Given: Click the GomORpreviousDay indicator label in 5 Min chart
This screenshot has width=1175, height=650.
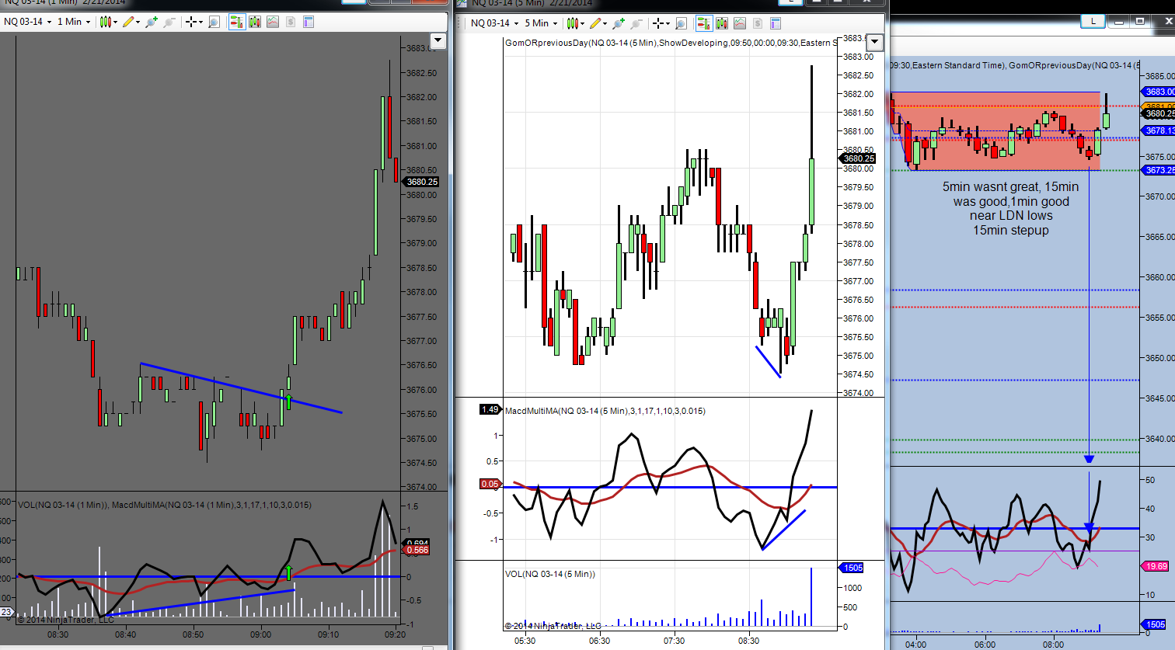Looking at the screenshot, I should pos(671,43).
